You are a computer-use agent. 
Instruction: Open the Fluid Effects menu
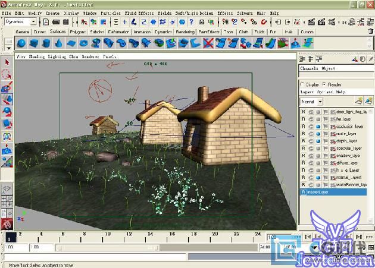pyautogui.click(x=139, y=13)
